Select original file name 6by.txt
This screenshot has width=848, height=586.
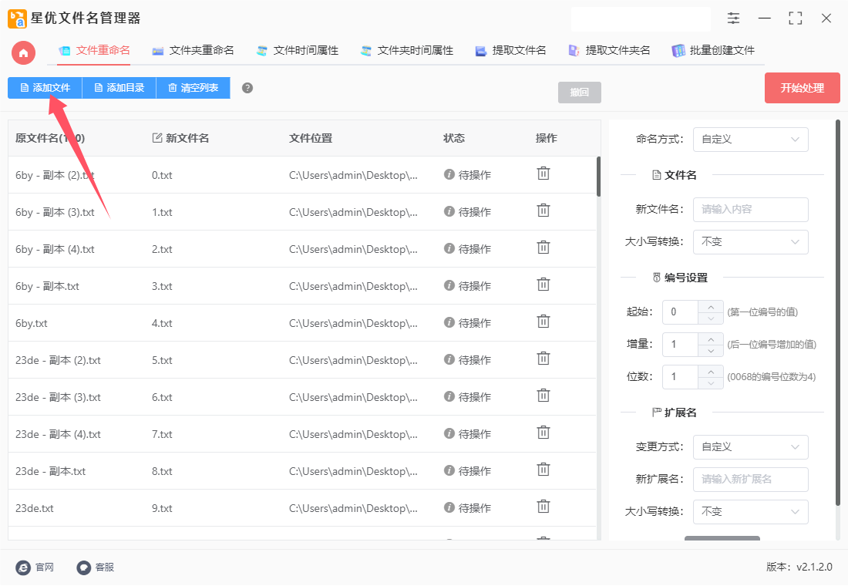(32, 324)
